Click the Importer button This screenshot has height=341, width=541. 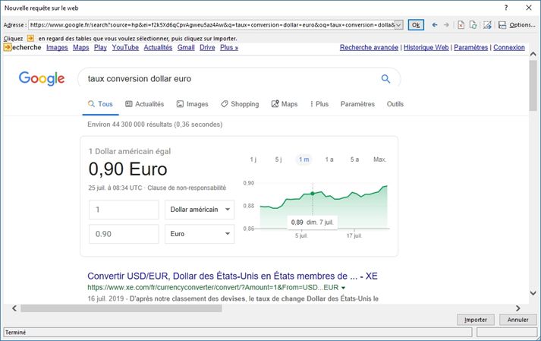click(476, 320)
